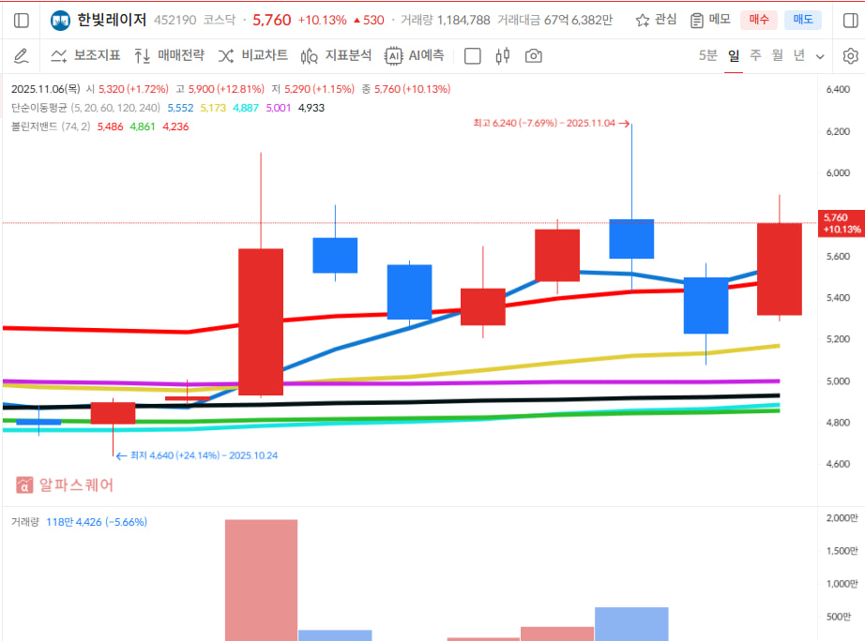Capture chart with the camera icon

(534, 56)
